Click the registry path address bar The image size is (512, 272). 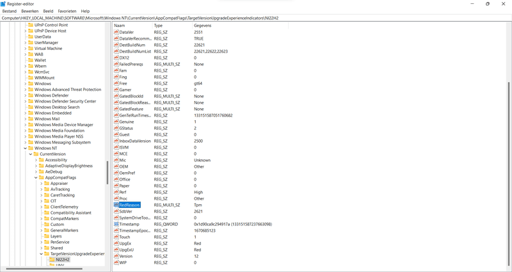tap(256, 18)
